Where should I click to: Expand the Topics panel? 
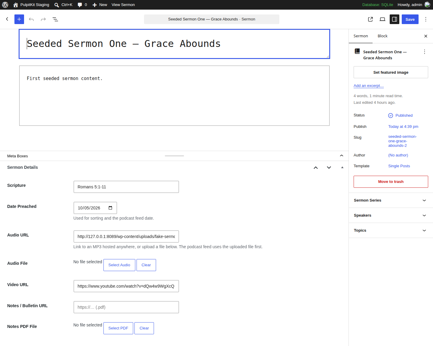point(391,230)
